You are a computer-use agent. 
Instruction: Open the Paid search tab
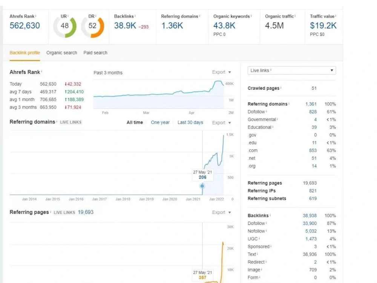pyautogui.click(x=95, y=53)
